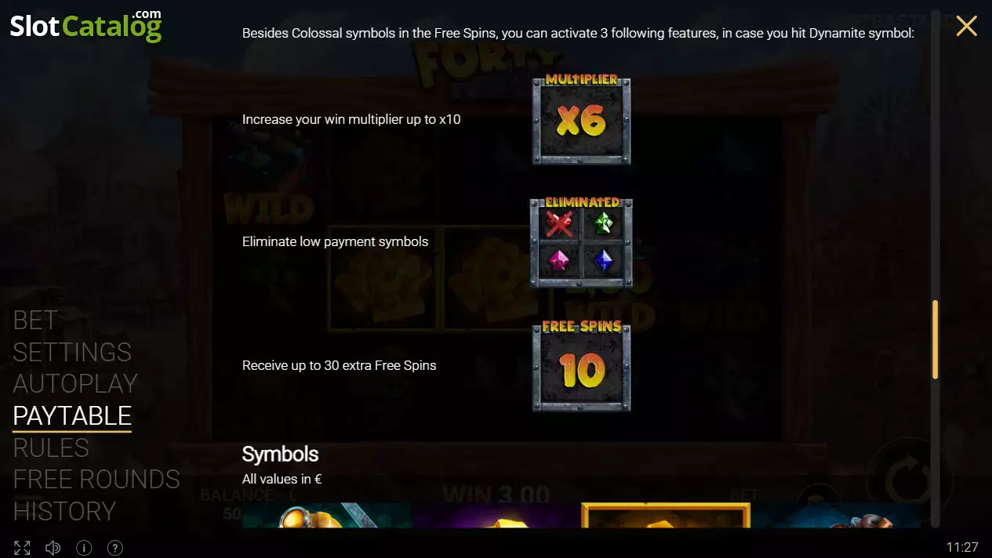Open the info circle icon
992x558 pixels.
pos(84,548)
